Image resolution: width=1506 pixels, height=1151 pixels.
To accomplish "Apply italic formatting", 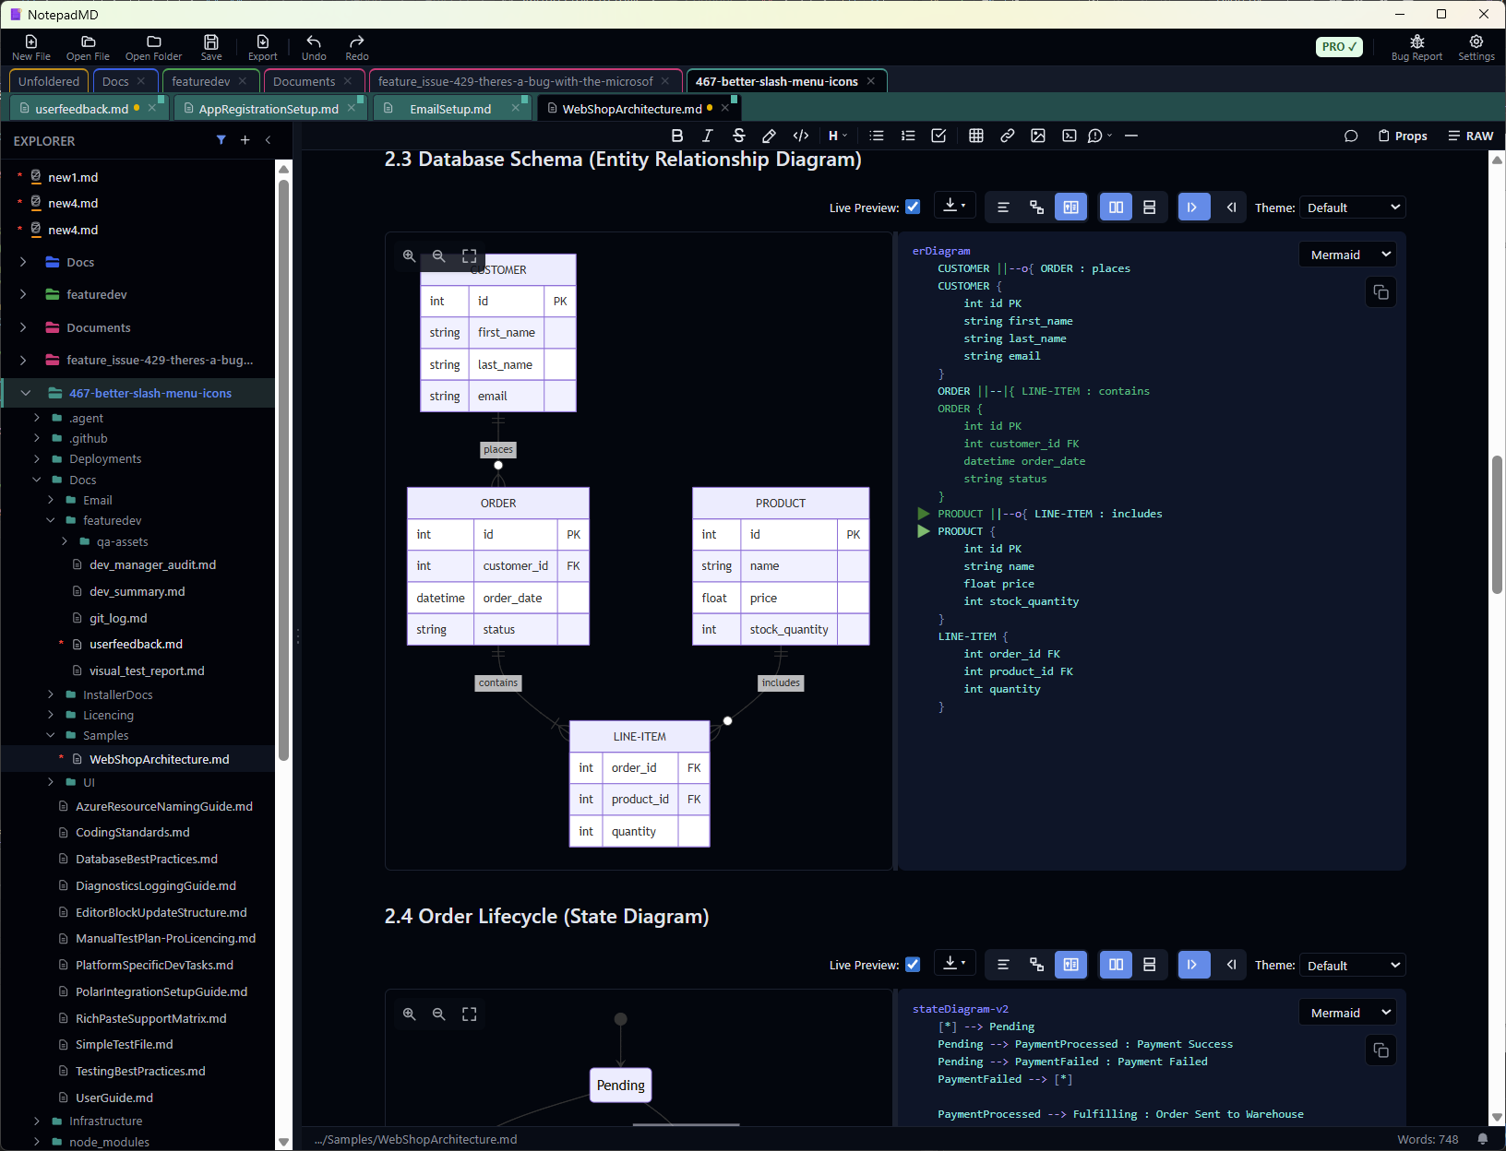I will [x=708, y=136].
